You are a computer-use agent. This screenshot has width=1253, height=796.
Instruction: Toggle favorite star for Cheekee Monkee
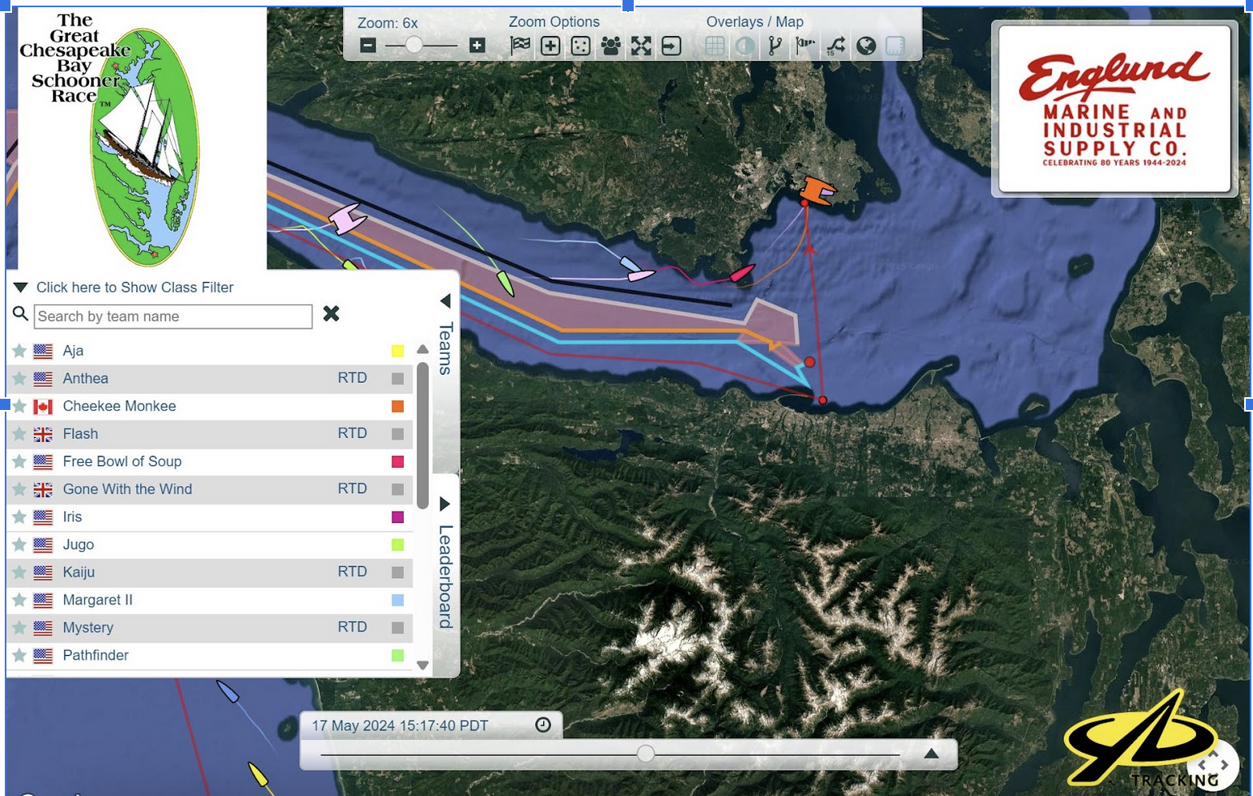pyautogui.click(x=19, y=406)
